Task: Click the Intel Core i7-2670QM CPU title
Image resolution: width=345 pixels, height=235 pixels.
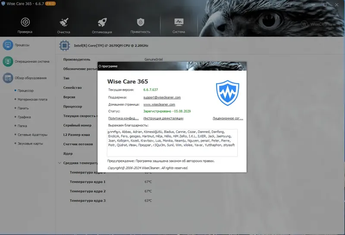Action: 111,46
